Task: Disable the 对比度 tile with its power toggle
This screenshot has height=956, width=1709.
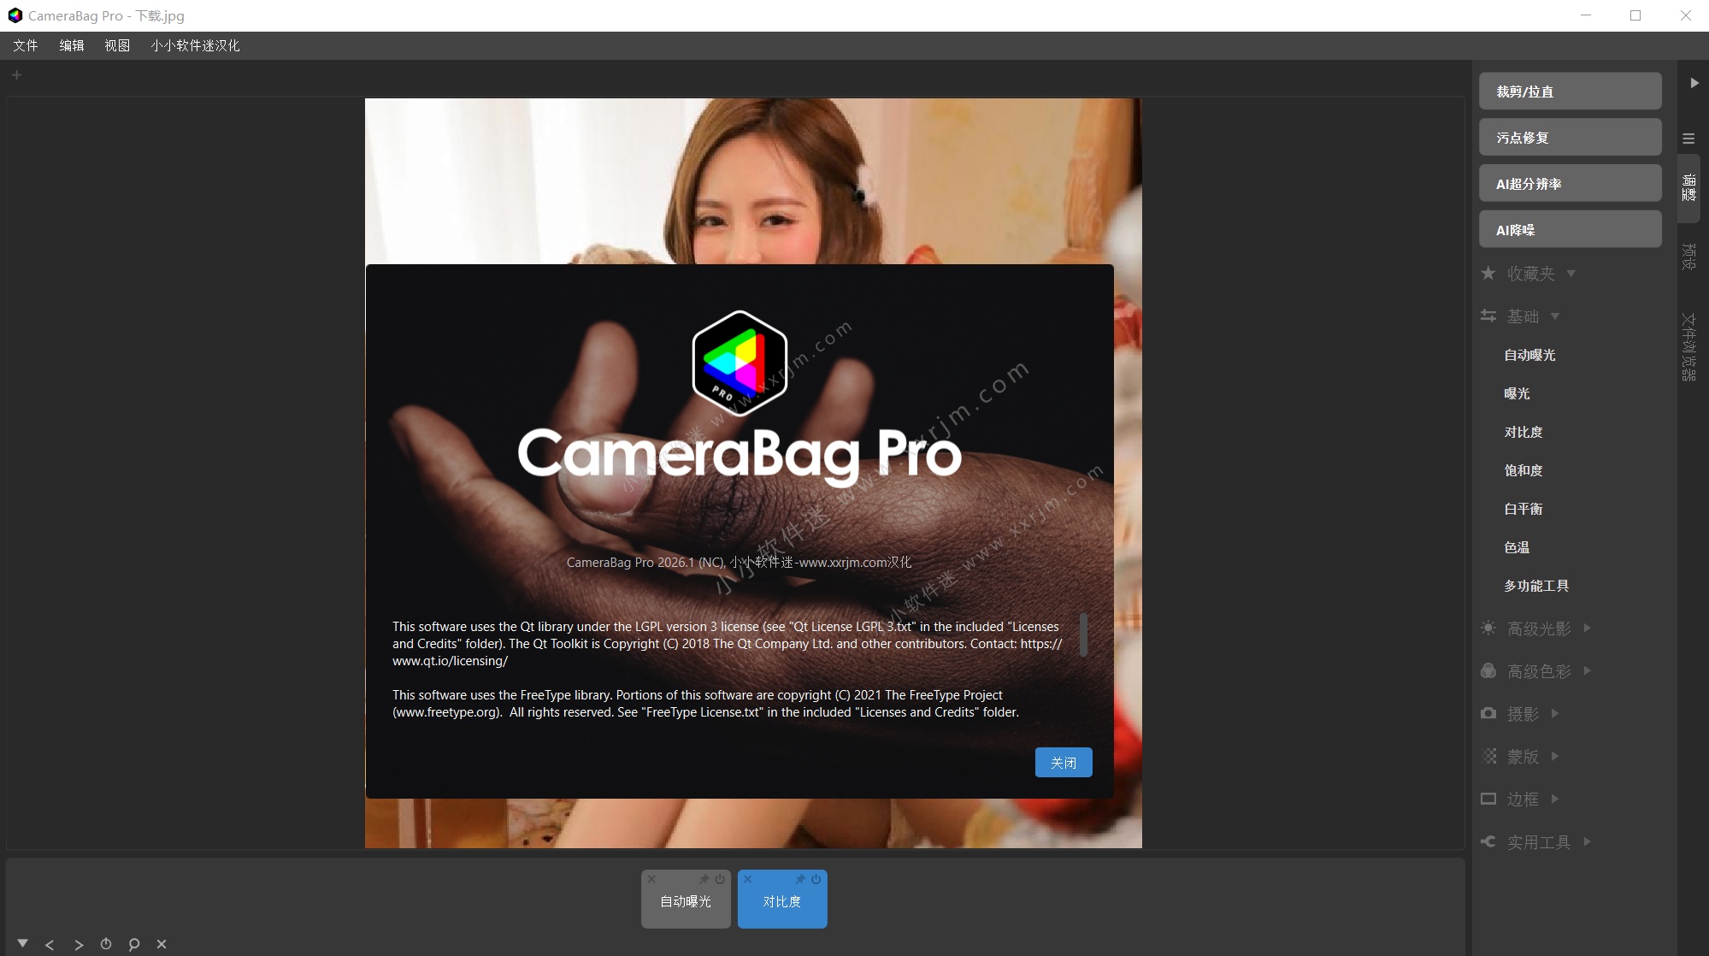Action: tap(817, 878)
